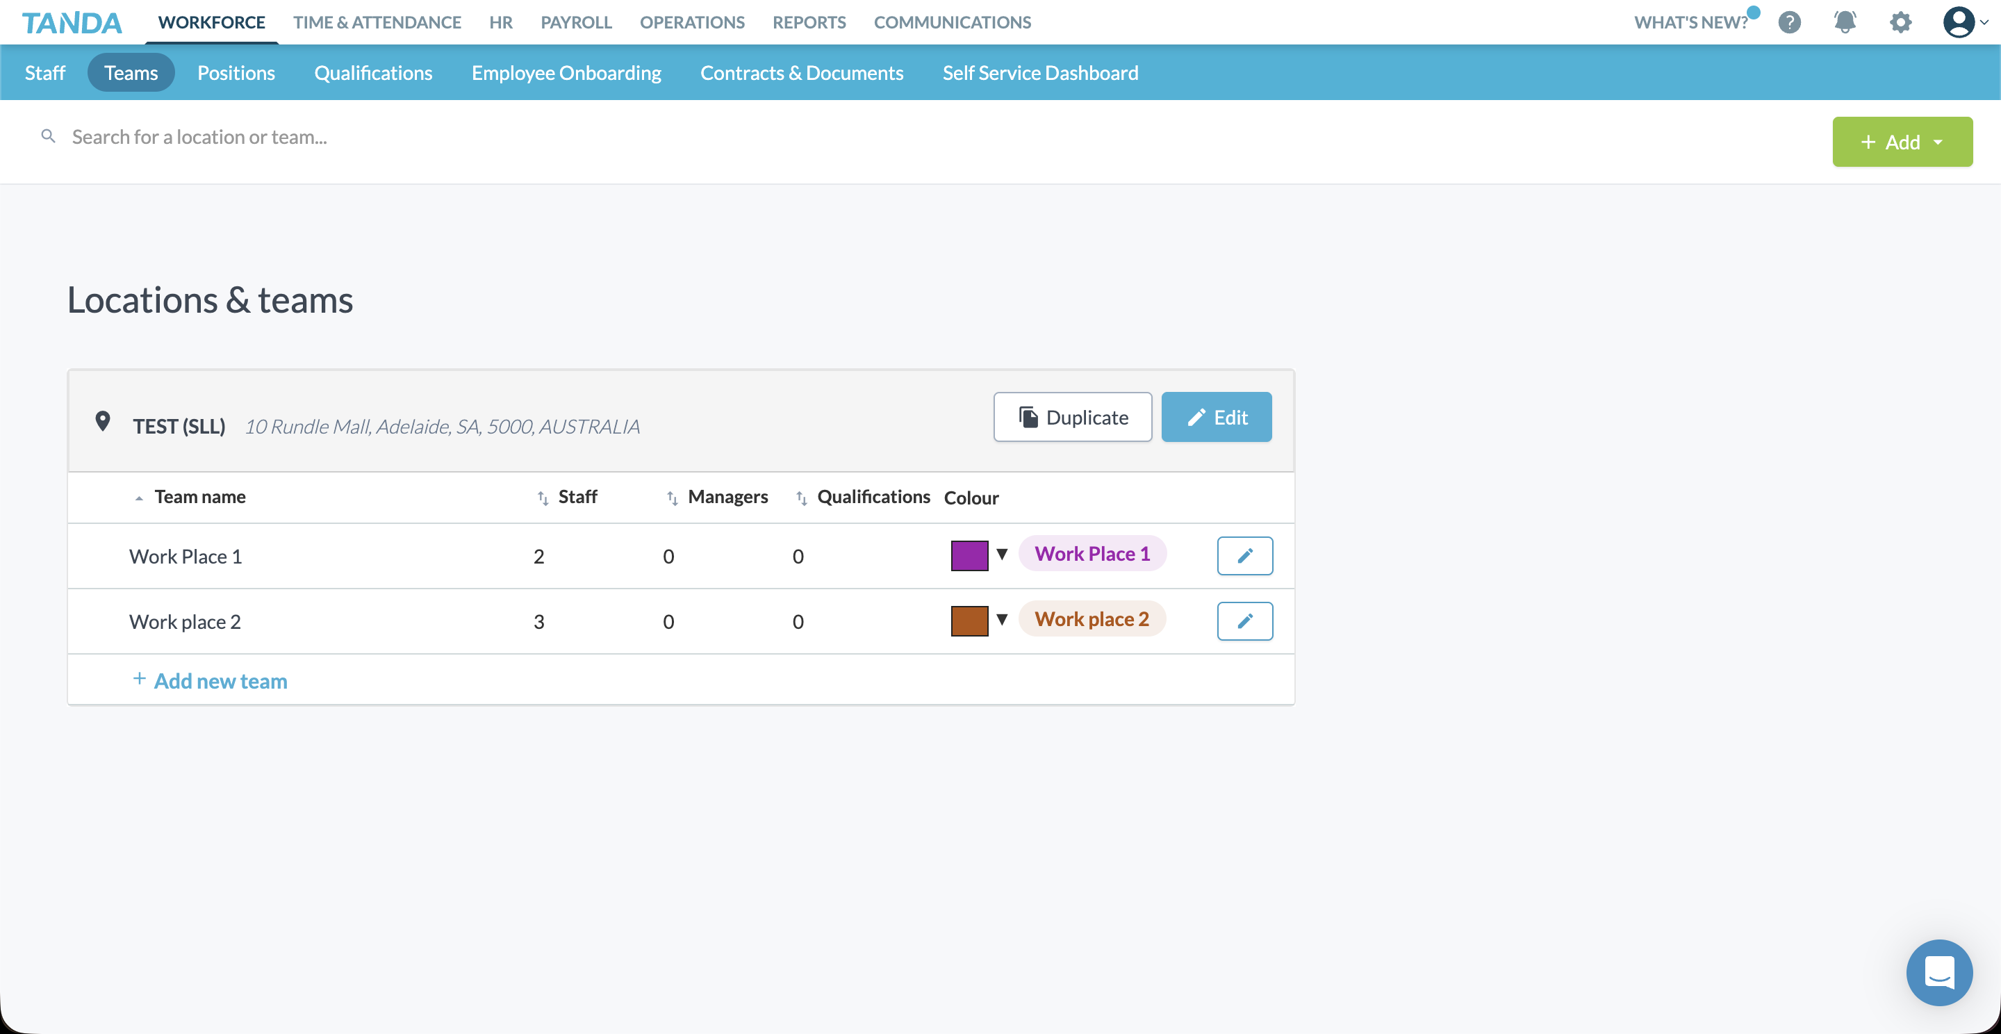
Task: Click the Duplicate button for TEST (SLL)
Action: [x=1073, y=417]
